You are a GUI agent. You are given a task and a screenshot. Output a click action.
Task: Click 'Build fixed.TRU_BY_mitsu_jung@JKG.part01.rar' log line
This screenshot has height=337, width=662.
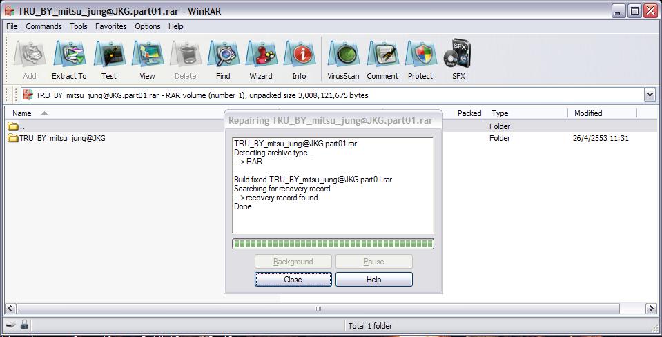pyautogui.click(x=313, y=180)
